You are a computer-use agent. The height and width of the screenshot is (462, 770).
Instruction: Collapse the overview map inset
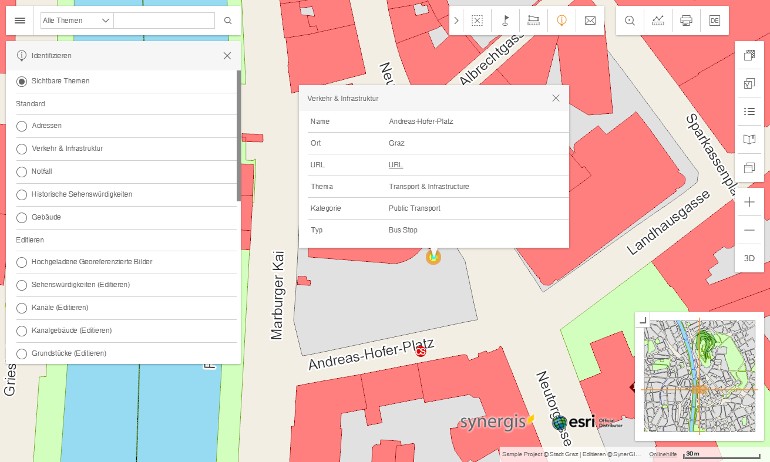pos(643,320)
